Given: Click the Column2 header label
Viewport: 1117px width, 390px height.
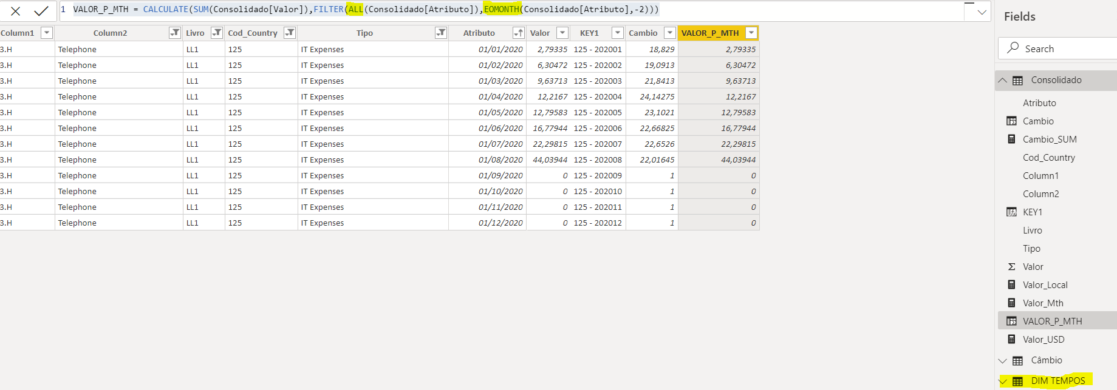Looking at the screenshot, I should [x=110, y=33].
